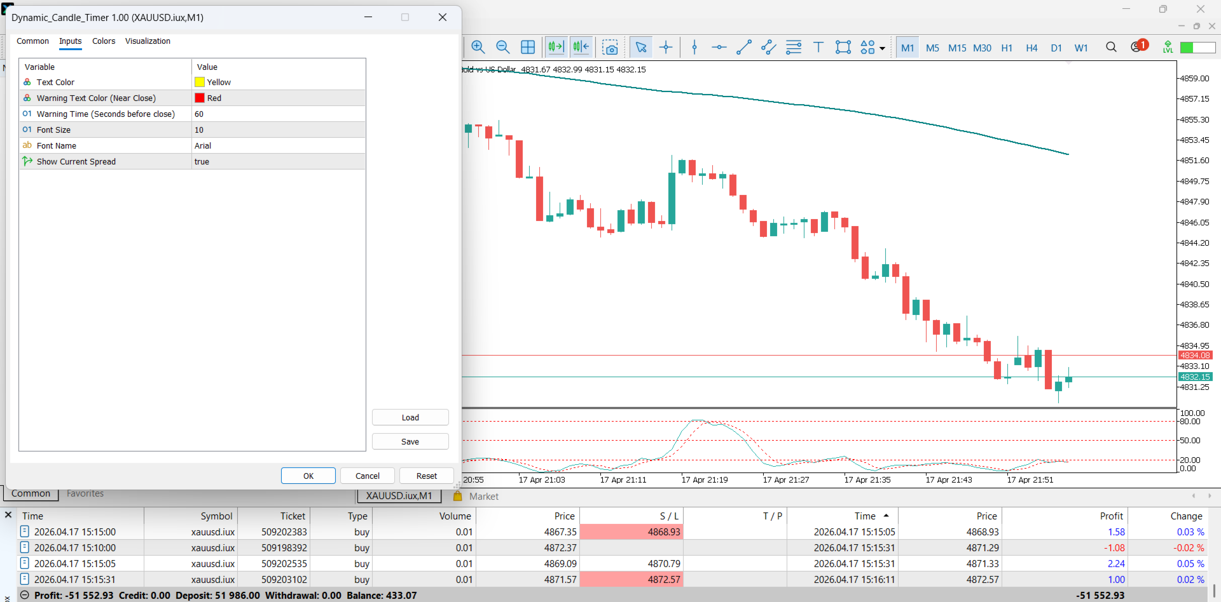The height and width of the screenshot is (602, 1221).
Task: Click the tile windows grid icon
Action: pyautogui.click(x=528, y=47)
